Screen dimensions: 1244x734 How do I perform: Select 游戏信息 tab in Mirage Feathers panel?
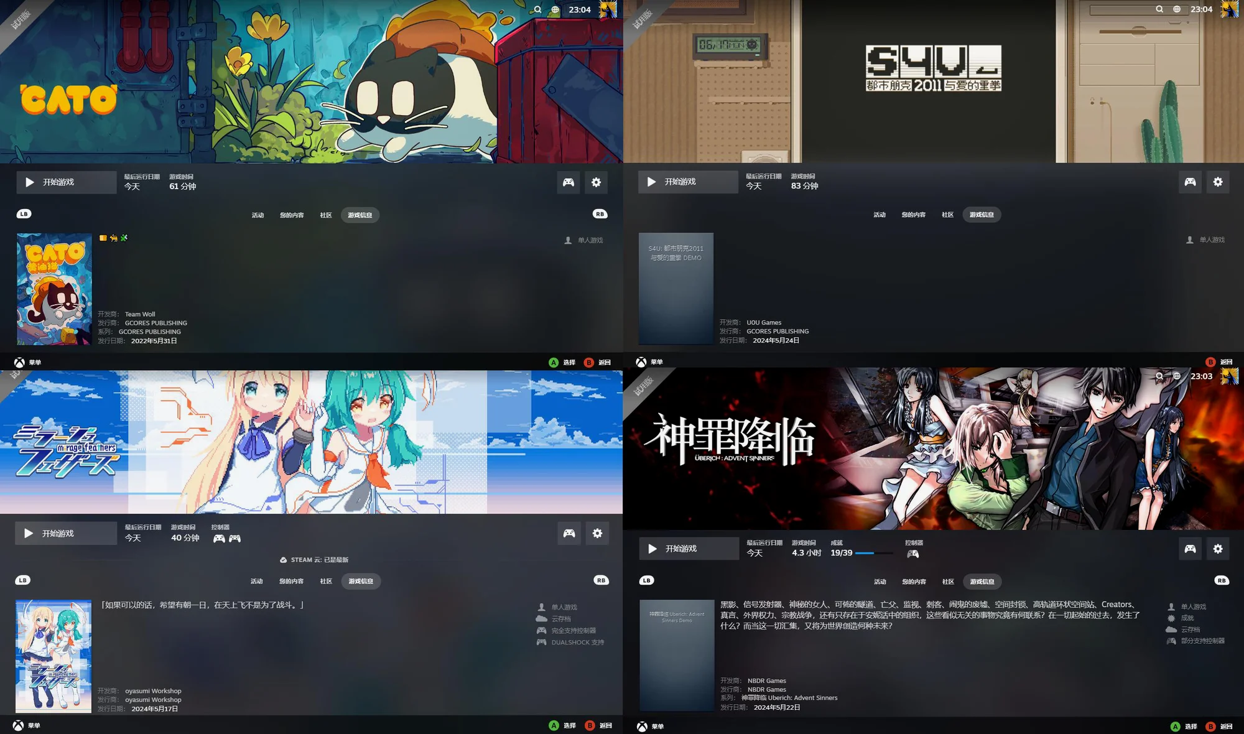361,581
